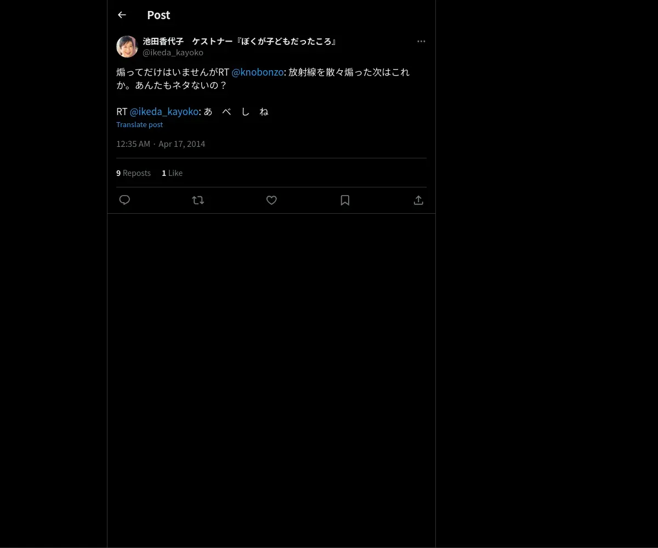Share the post via the upload arrow icon
The image size is (658, 548).
[418, 200]
